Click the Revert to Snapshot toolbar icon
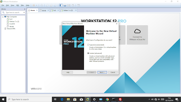This screenshot has height=102, width=181. (51, 5)
